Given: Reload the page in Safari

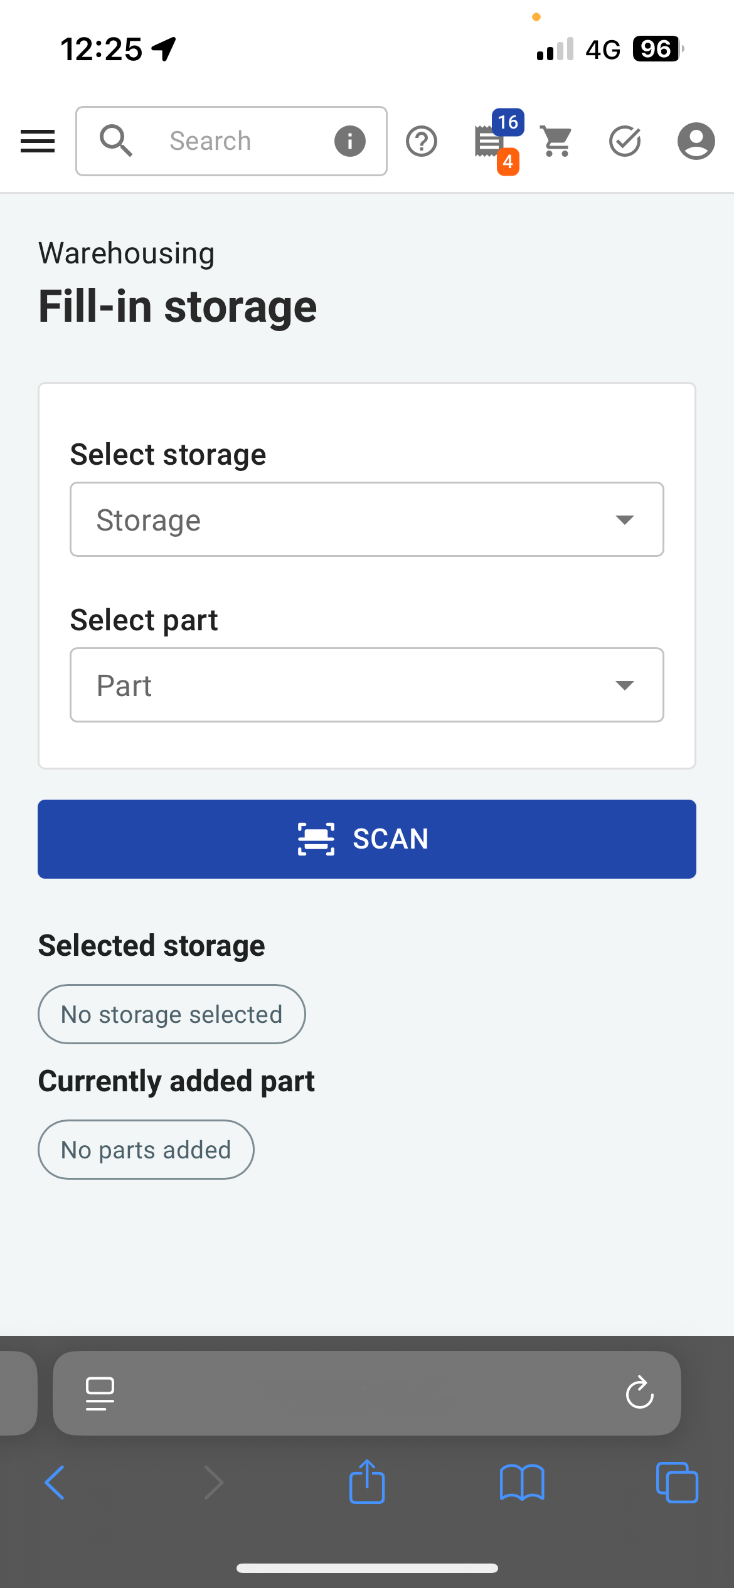Looking at the screenshot, I should [639, 1393].
